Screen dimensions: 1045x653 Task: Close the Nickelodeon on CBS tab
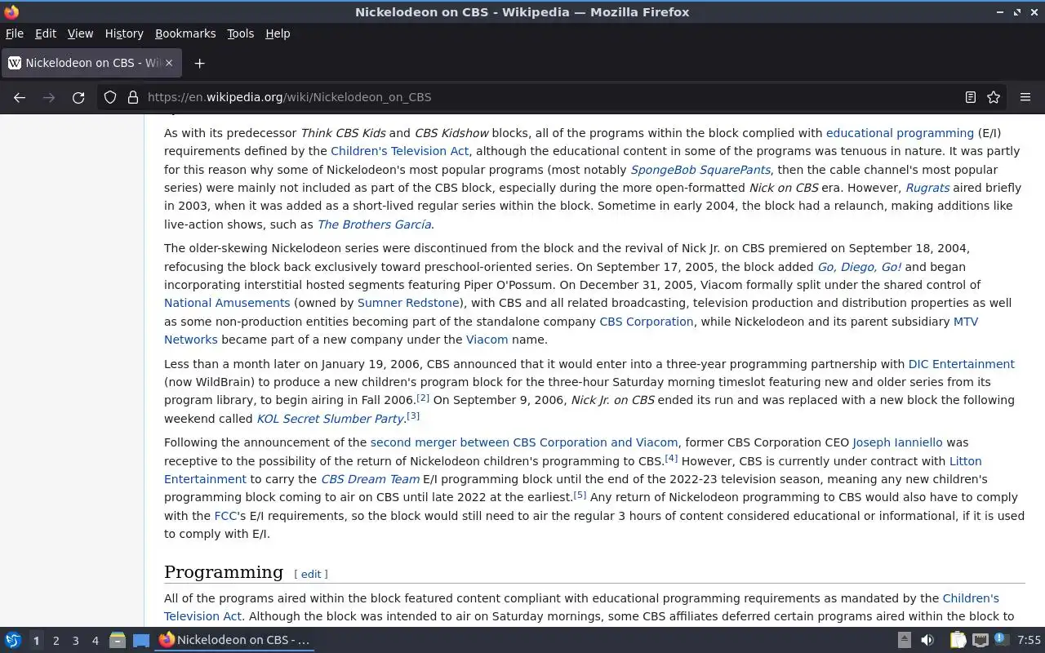tap(170, 63)
